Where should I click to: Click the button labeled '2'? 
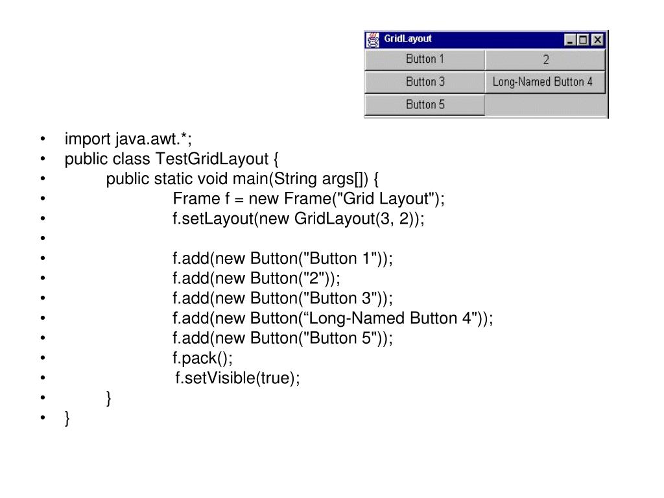[545, 59]
